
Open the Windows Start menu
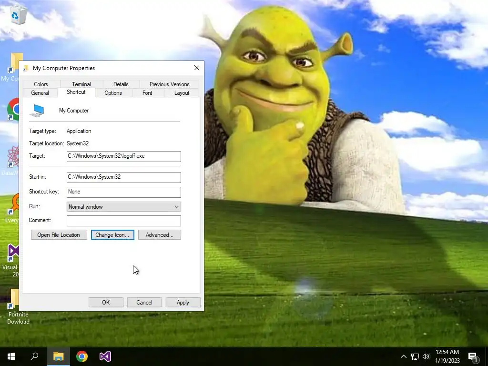pyautogui.click(x=11, y=356)
